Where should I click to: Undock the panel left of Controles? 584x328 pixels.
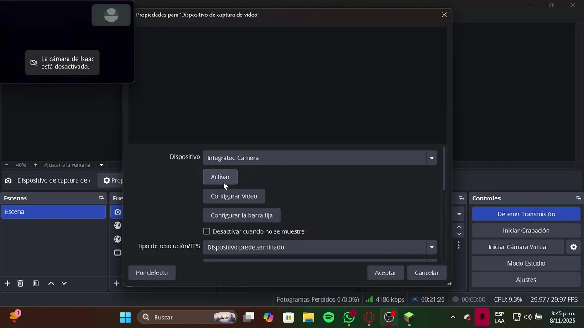(461, 198)
